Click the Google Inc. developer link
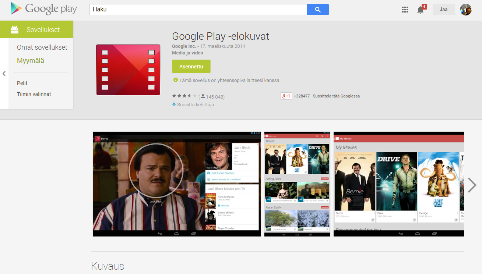Screen dimensions: 482x274 (x=184, y=46)
